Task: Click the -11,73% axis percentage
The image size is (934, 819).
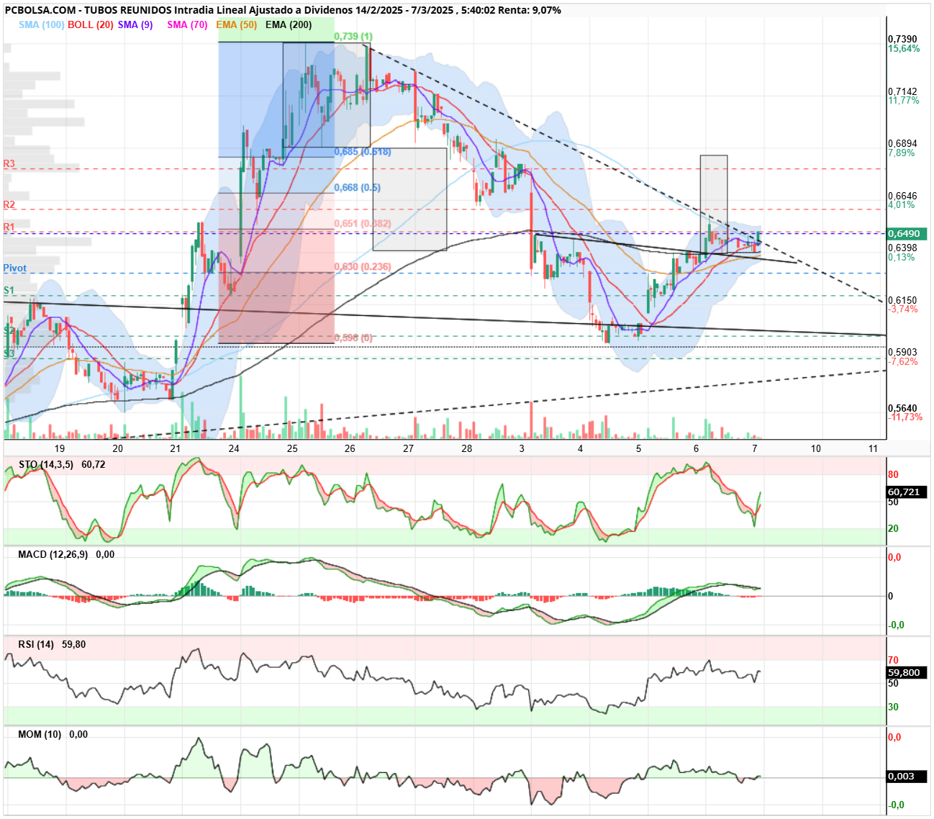Action: pos(905,417)
